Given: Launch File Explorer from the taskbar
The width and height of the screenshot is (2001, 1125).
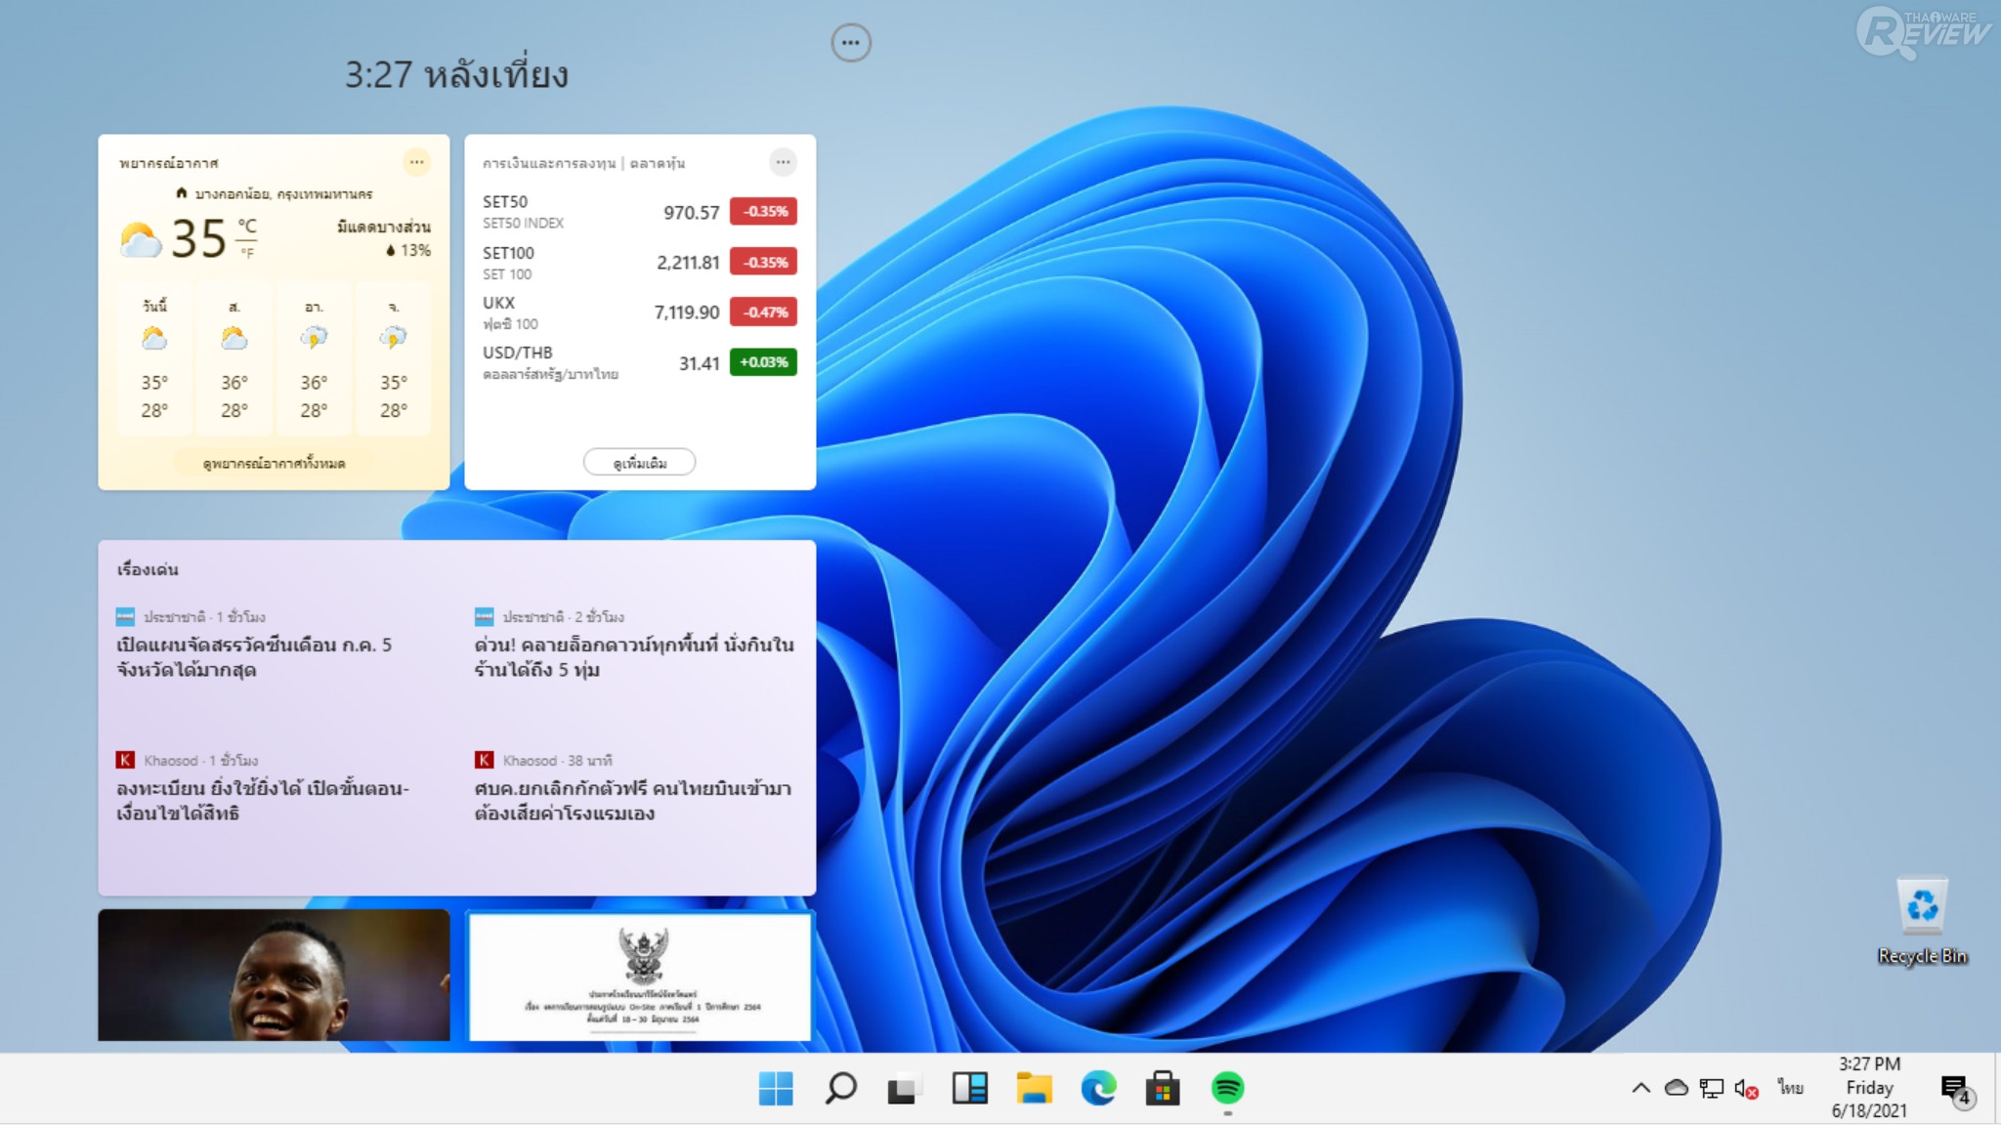Looking at the screenshot, I should pyautogui.click(x=1034, y=1088).
